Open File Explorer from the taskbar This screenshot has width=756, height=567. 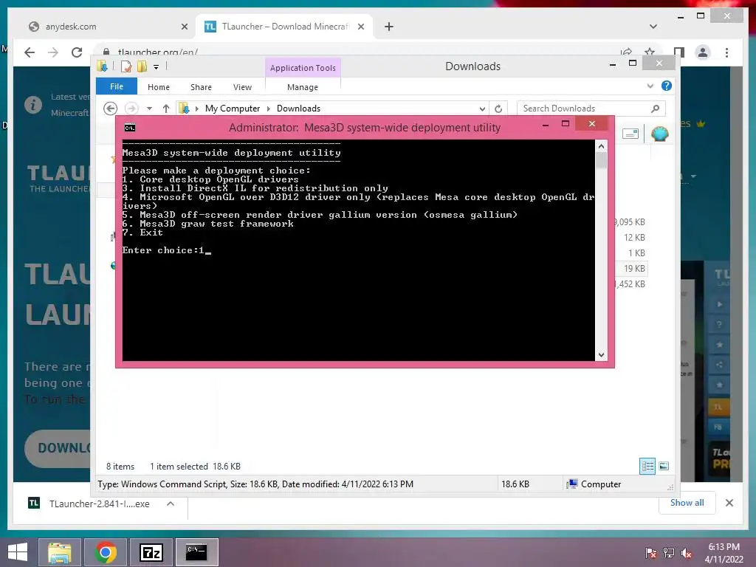click(x=60, y=552)
